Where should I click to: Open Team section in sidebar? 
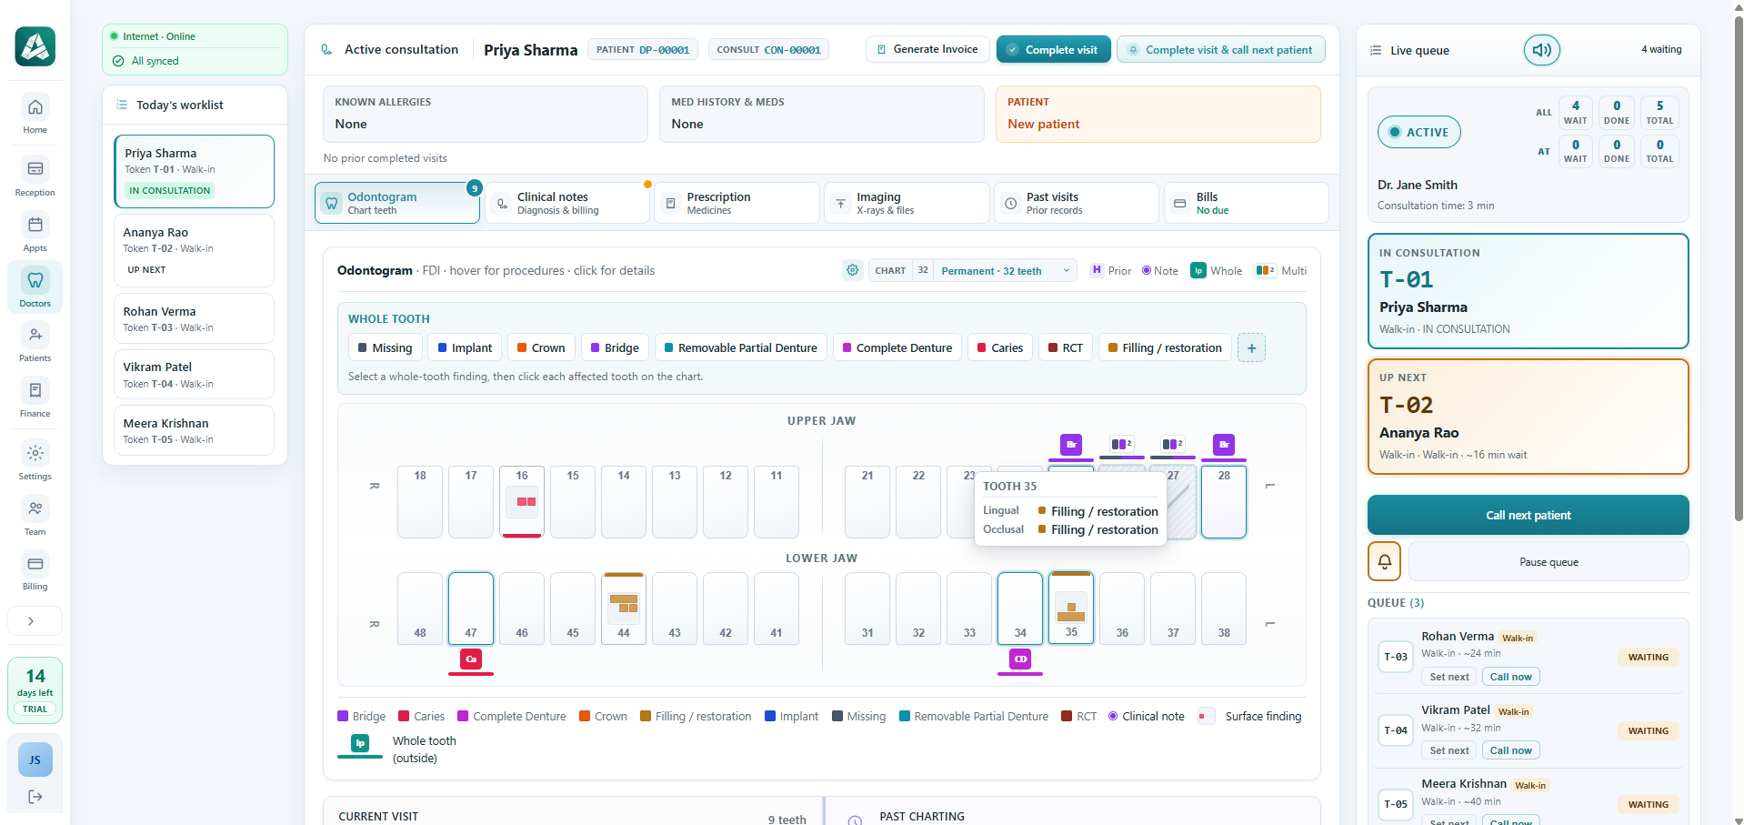tap(35, 517)
